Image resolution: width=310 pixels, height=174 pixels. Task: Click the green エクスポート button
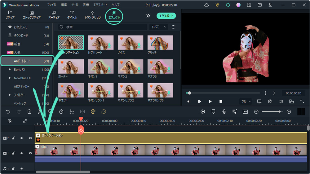coord(166,16)
